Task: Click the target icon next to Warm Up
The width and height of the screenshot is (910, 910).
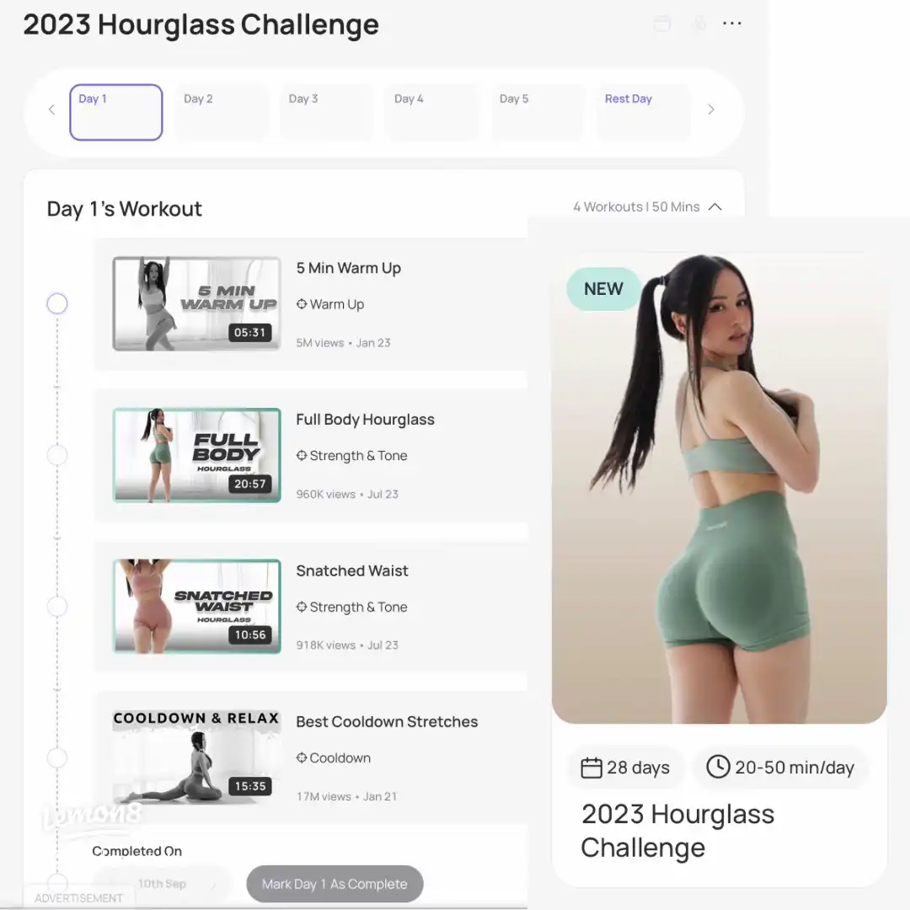Action: pyautogui.click(x=301, y=303)
